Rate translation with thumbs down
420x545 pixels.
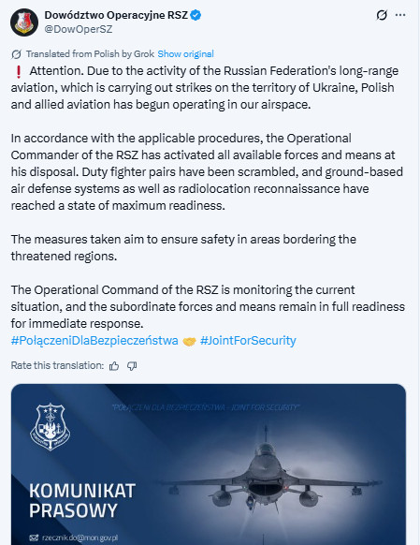(x=132, y=365)
